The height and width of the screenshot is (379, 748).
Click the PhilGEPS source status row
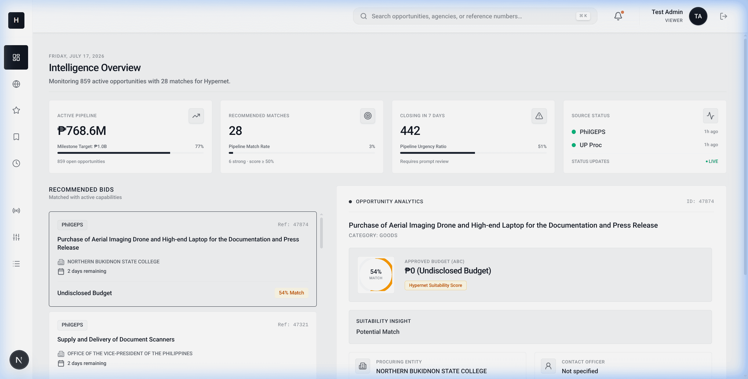click(x=644, y=132)
